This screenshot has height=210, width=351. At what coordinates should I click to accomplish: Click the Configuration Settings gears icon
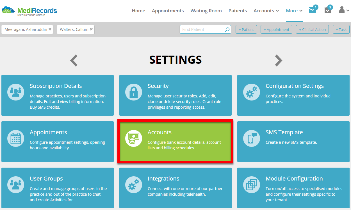tap(252, 92)
